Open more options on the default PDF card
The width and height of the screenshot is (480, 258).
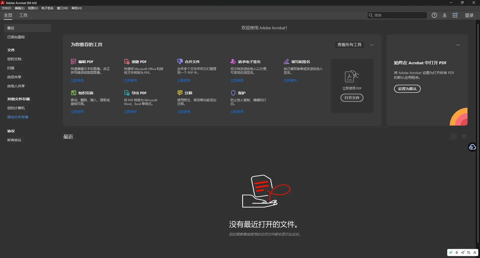coord(458,45)
